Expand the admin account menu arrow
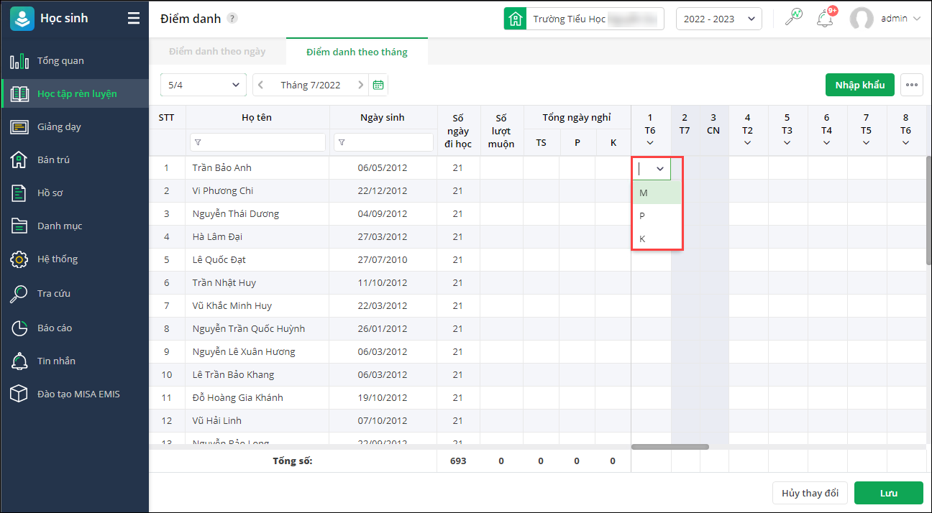This screenshot has height=513, width=932. point(916,19)
